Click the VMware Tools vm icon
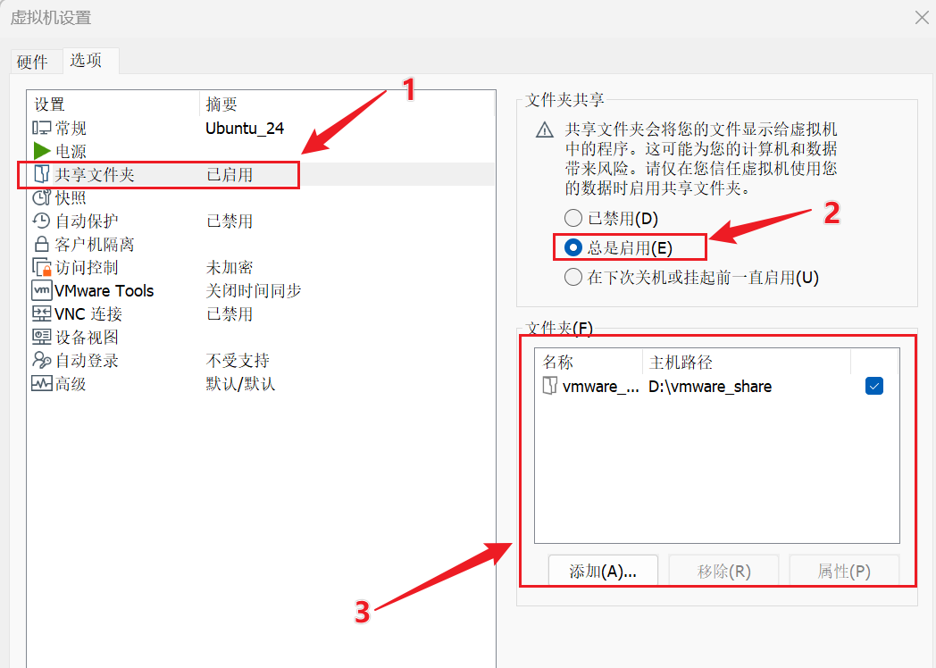The image size is (936, 668). [x=41, y=291]
